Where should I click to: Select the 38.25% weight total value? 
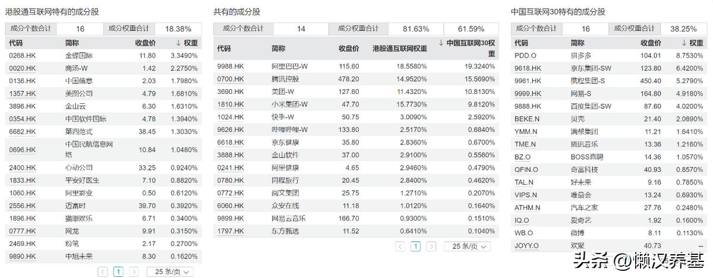[683, 29]
